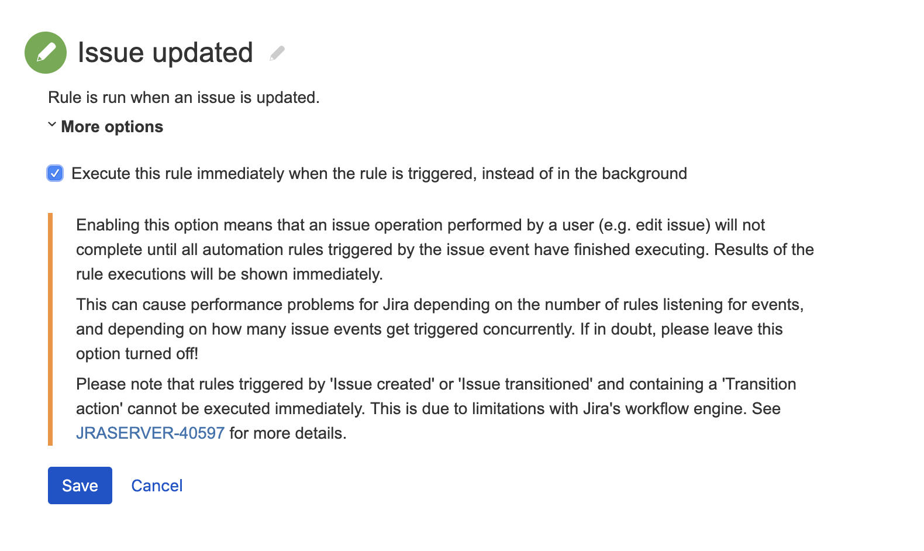This screenshot has height=551, width=924.
Task: Click the green pencil trigger icon
Action: pyautogui.click(x=46, y=53)
